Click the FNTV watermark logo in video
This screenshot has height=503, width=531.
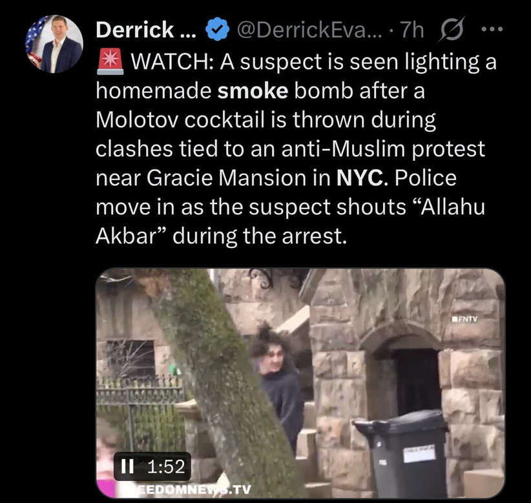pos(464,319)
